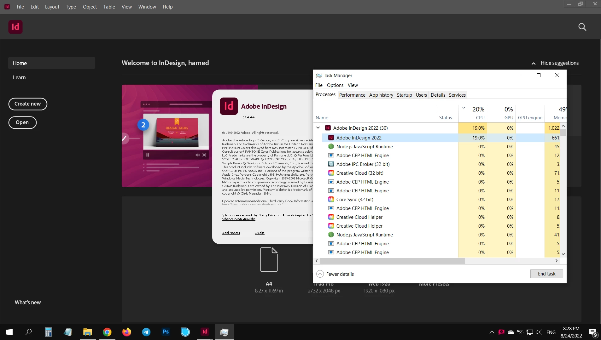This screenshot has width=601, height=340.
Task: Open What's new in InDesign
Action: 28,302
